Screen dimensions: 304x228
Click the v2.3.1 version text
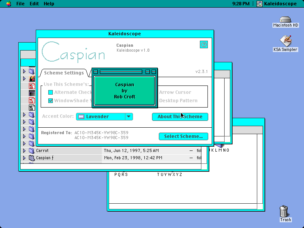click(x=201, y=71)
